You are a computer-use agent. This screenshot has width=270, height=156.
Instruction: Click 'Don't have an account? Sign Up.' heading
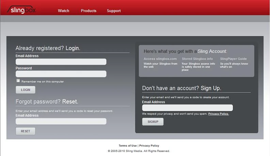click(x=181, y=88)
